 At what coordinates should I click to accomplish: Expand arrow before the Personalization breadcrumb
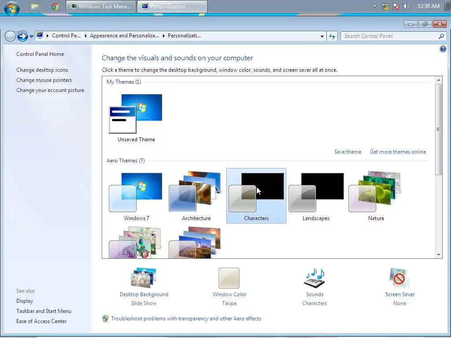click(x=163, y=36)
